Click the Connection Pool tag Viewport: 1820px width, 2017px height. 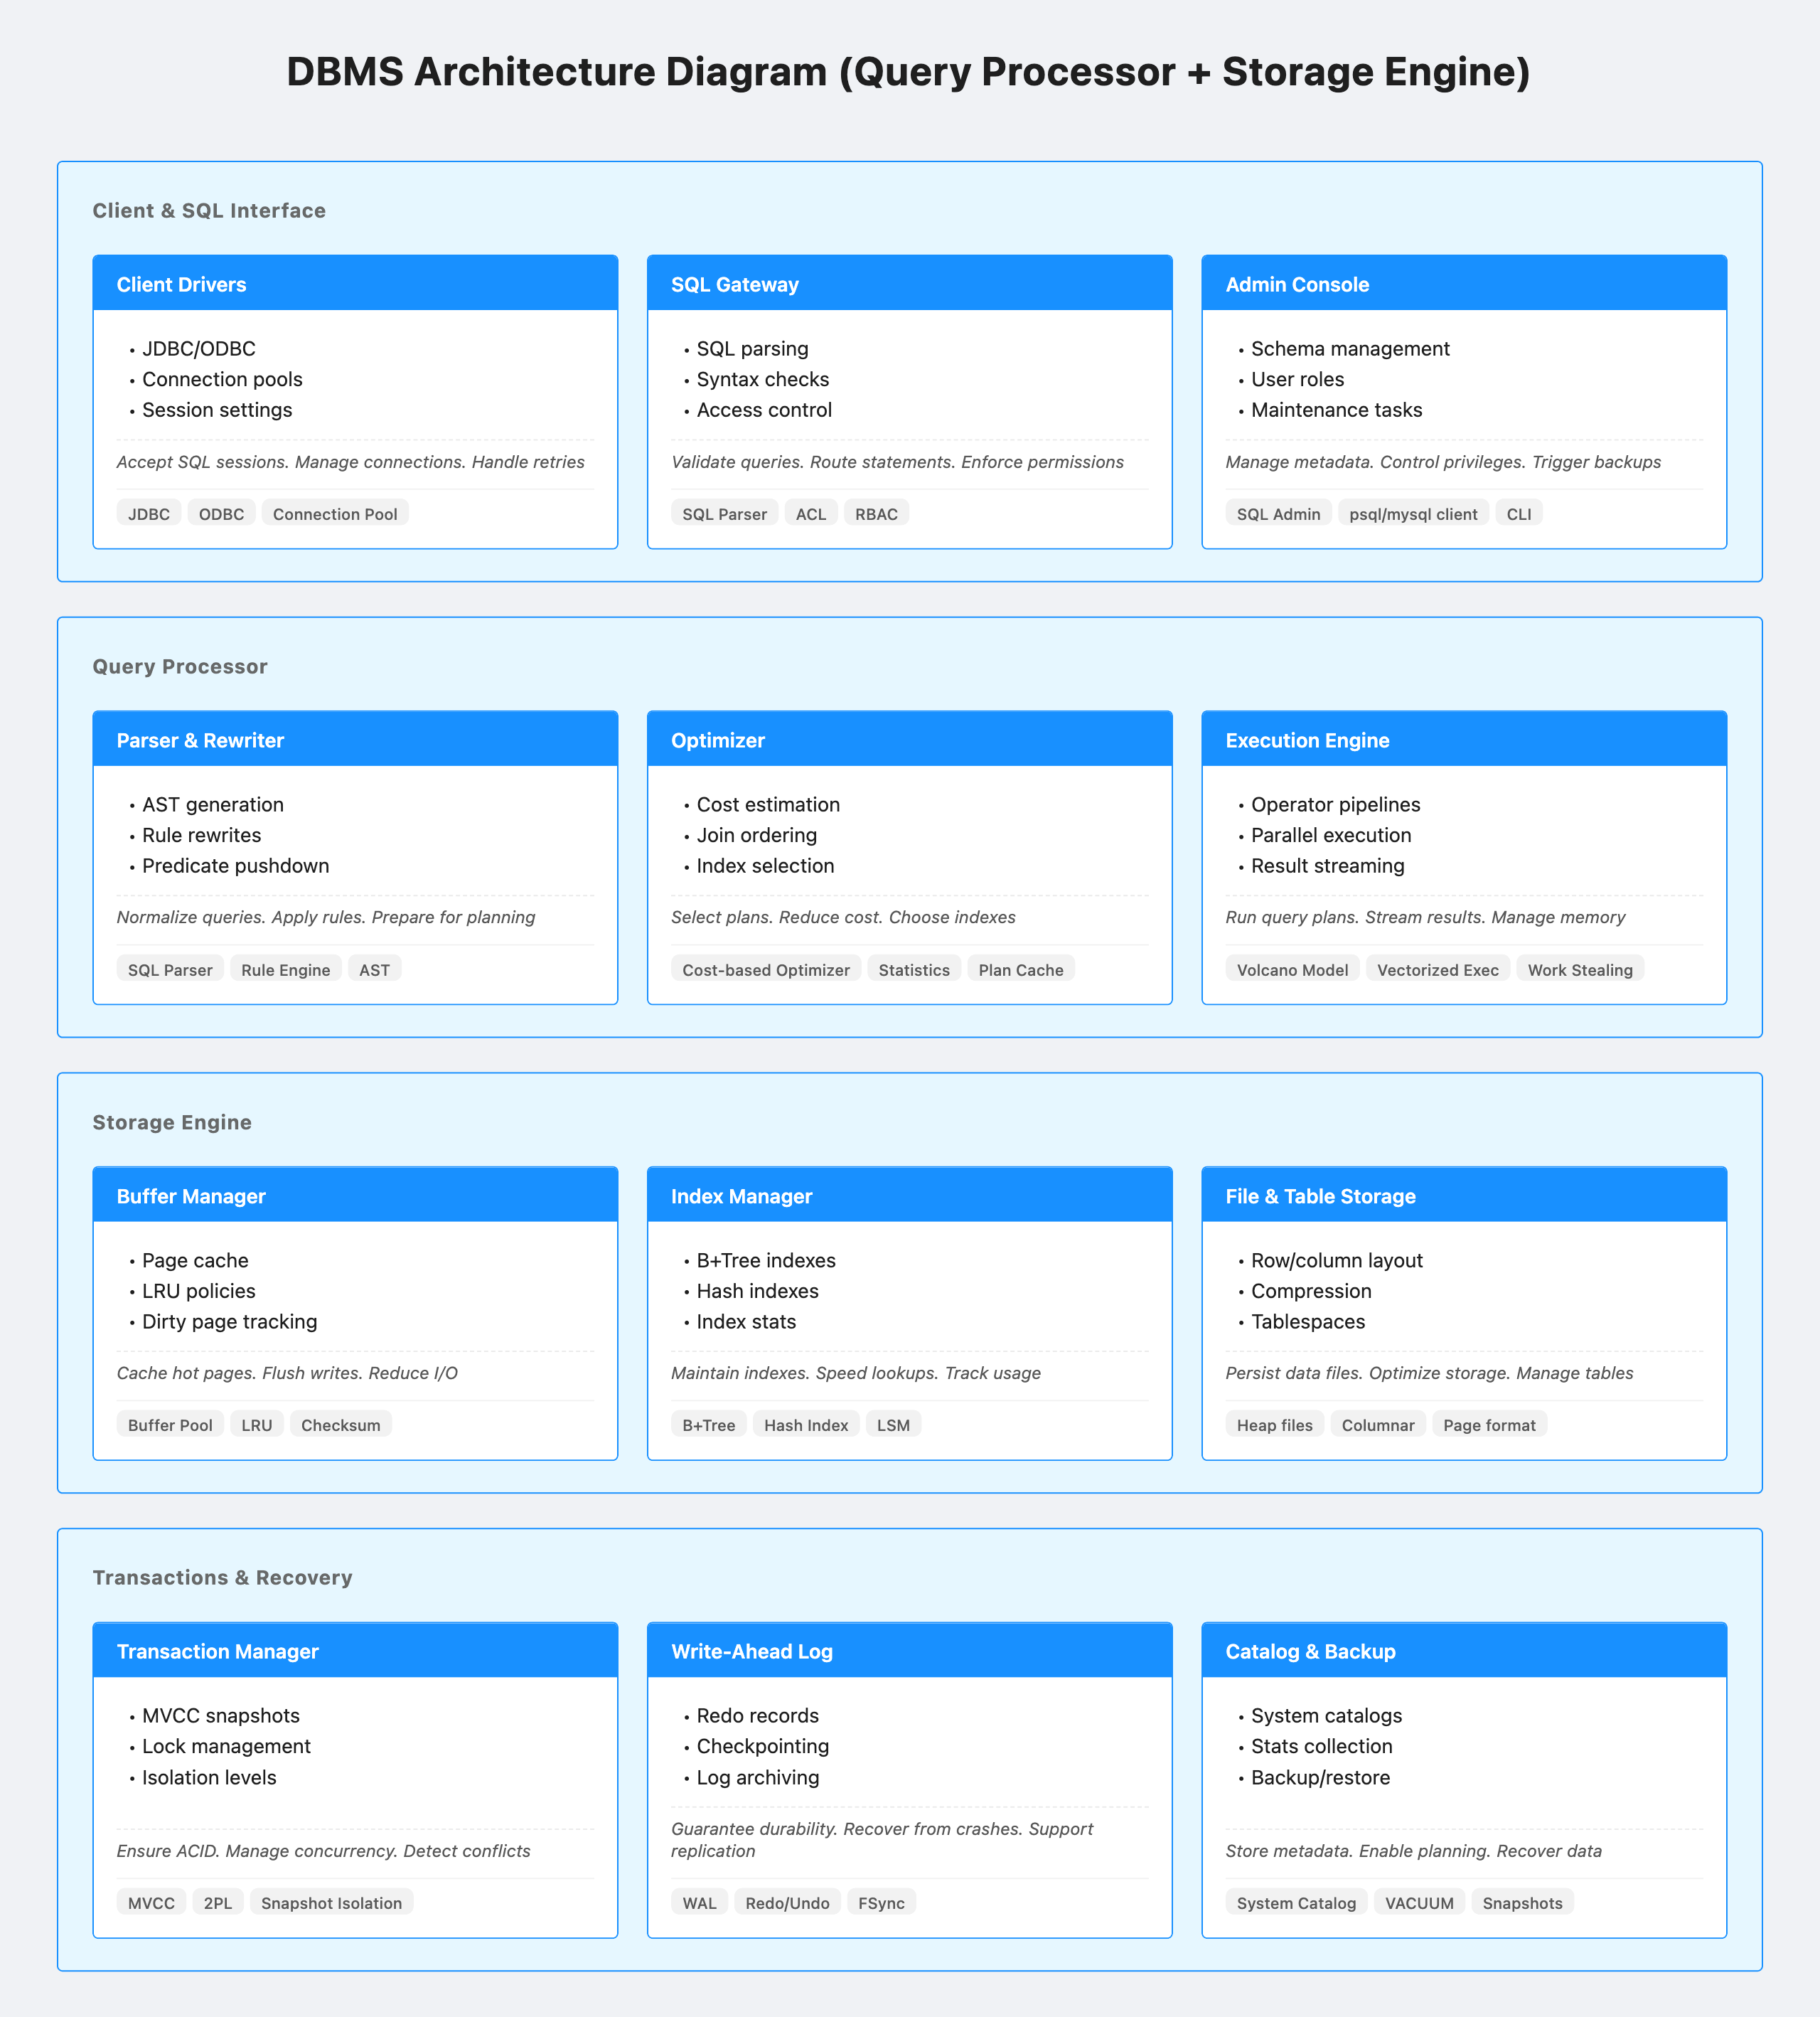pos(335,514)
